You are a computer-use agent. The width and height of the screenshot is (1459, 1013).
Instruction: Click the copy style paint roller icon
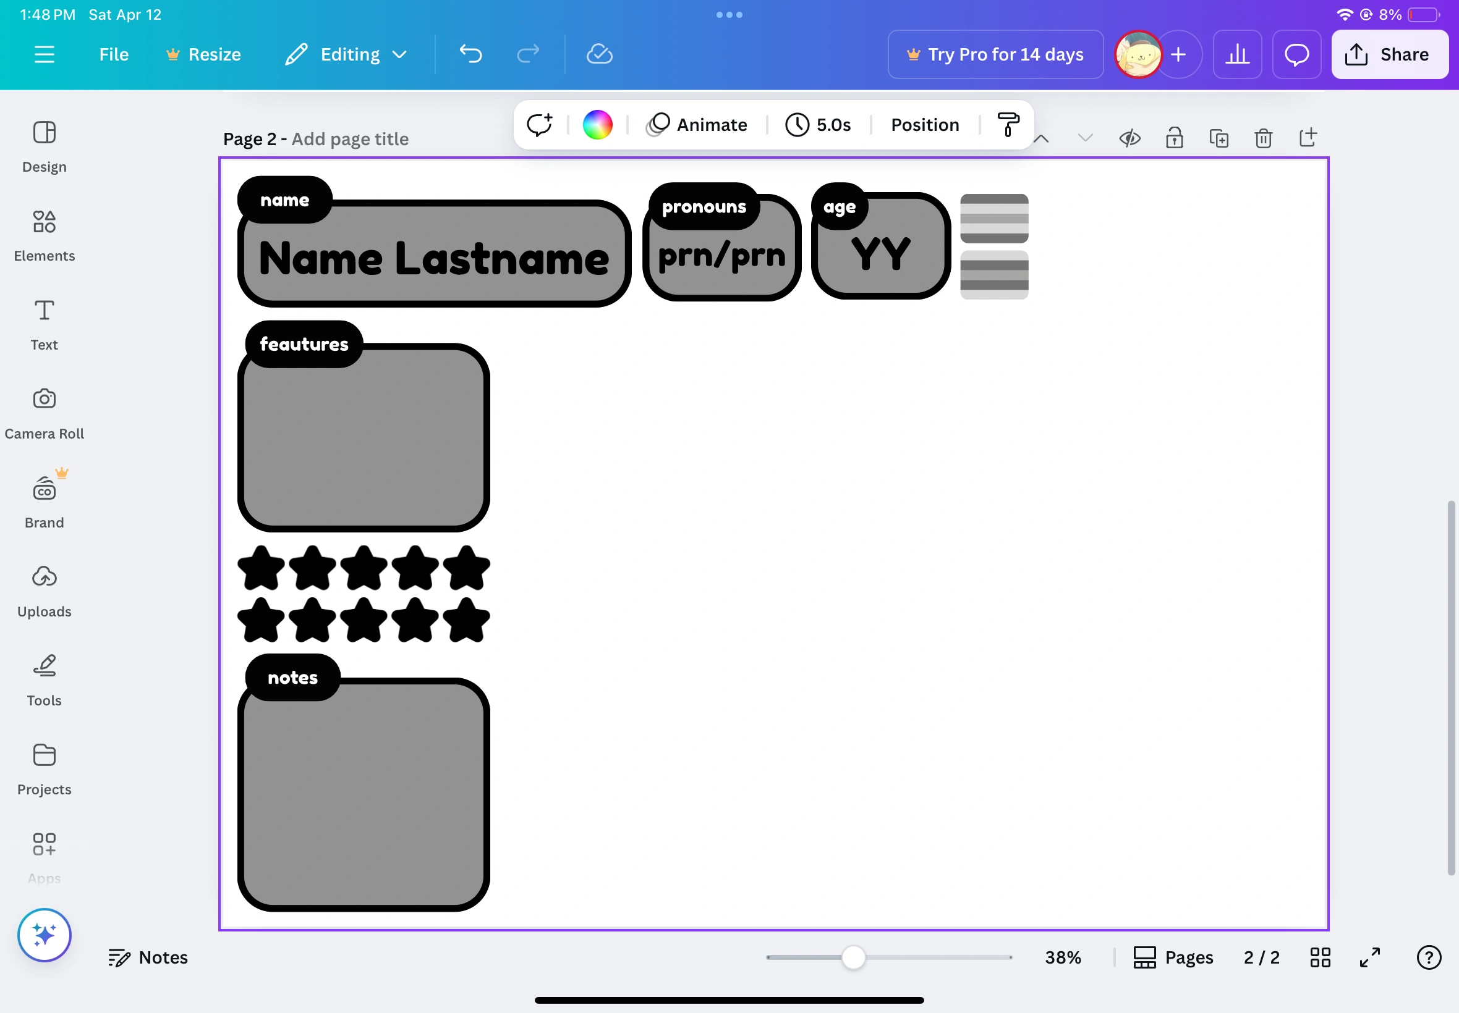pos(1008,124)
